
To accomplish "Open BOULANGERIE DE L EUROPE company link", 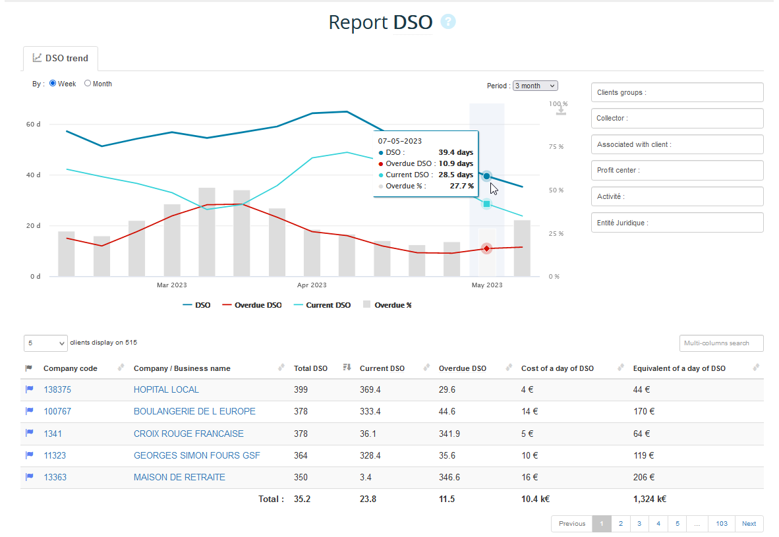I will point(194,411).
